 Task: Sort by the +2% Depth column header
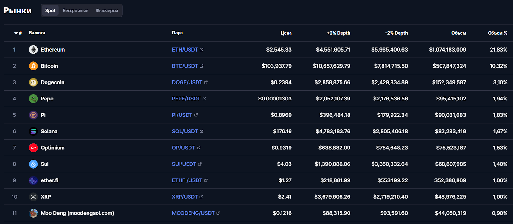[x=339, y=33]
